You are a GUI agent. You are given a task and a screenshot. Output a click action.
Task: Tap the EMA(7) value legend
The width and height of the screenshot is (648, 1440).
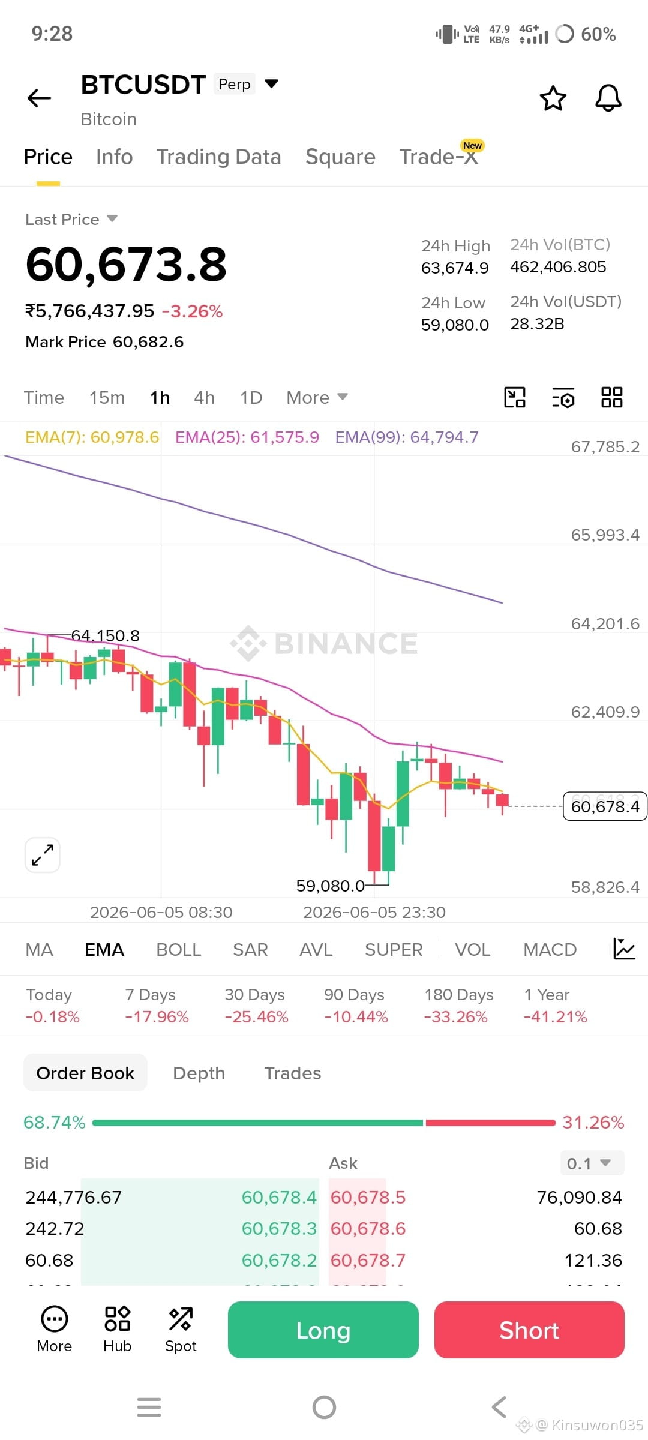[92, 437]
